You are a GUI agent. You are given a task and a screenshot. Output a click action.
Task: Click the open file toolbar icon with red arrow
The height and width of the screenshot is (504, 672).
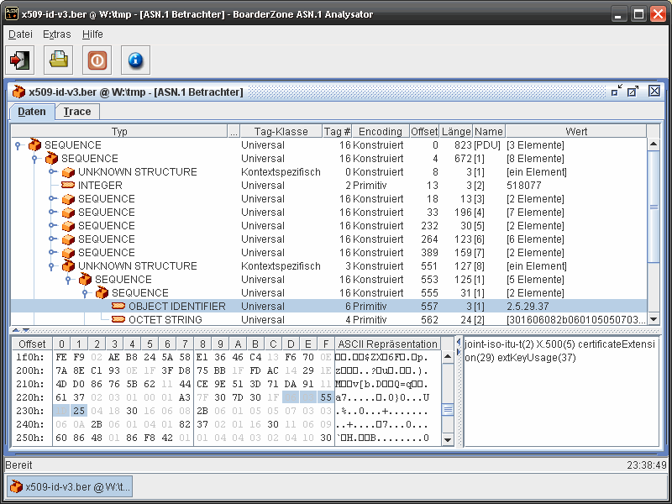[x=19, y=60]
